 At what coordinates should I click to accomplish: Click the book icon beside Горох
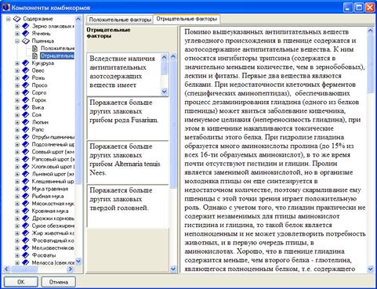[x=25, y=100]
